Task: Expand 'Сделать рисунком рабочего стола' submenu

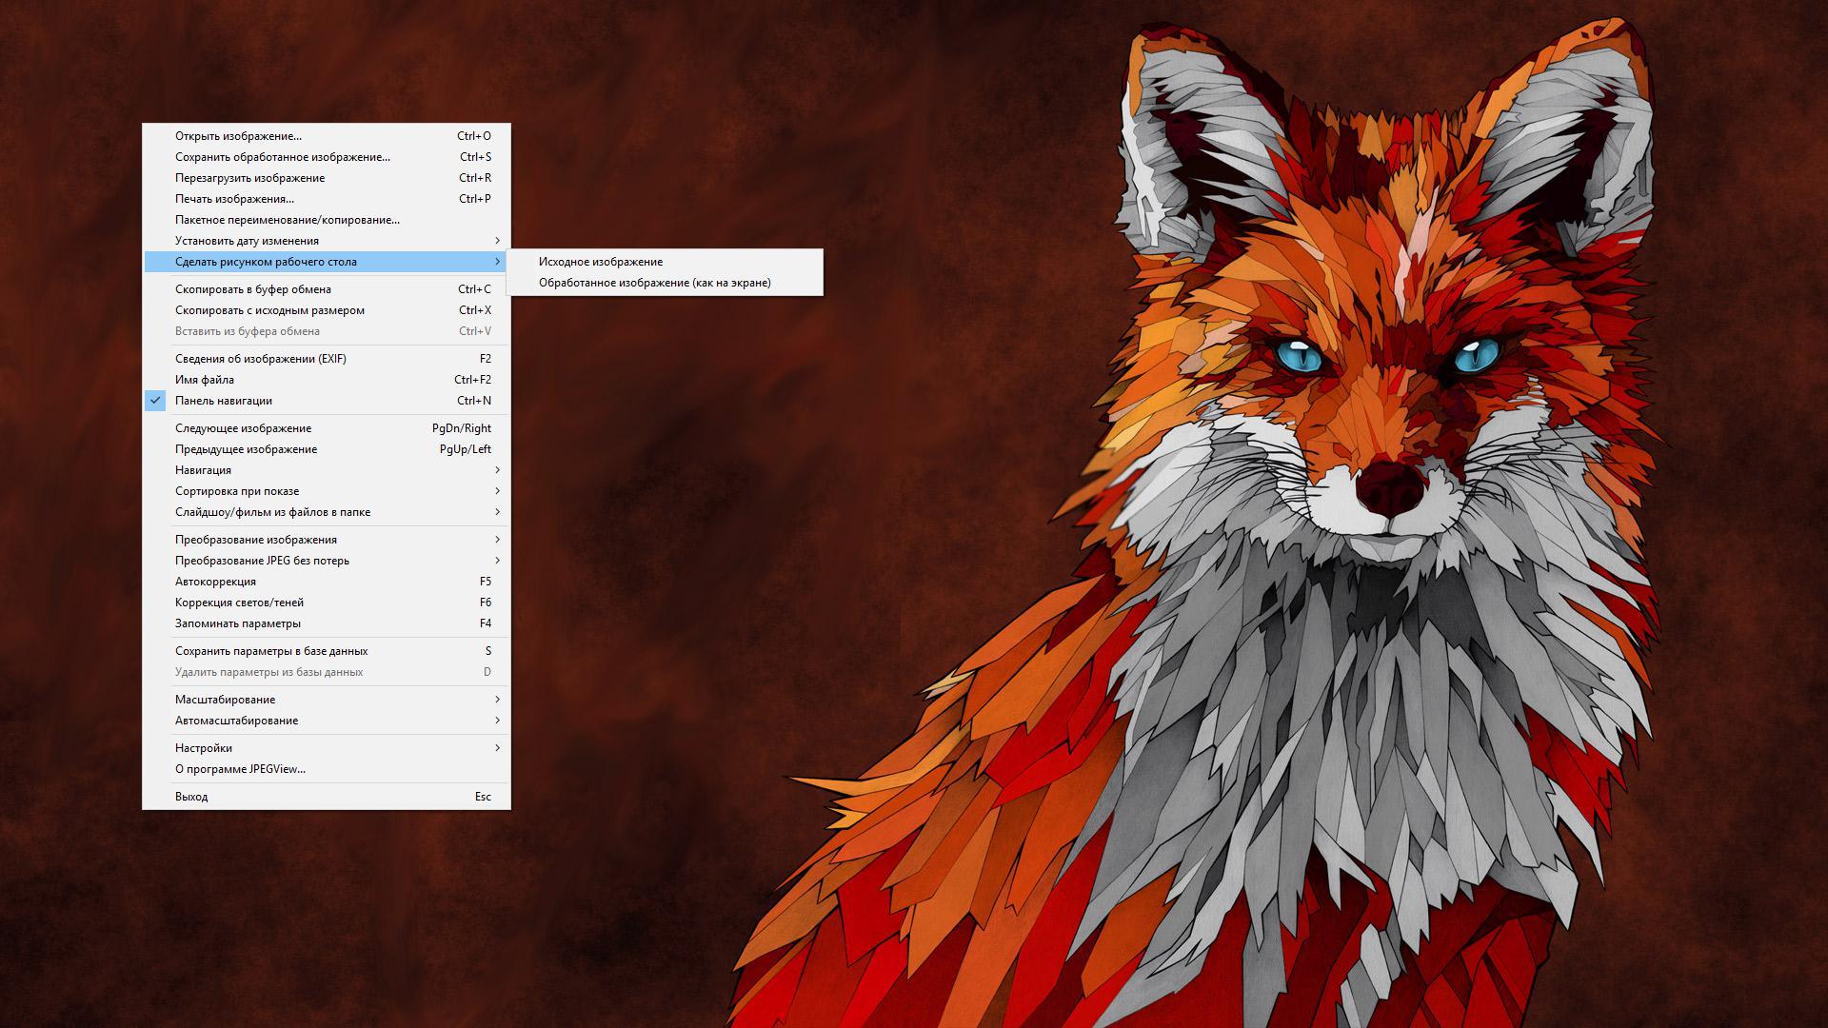Action: click(x=327, y=262)
